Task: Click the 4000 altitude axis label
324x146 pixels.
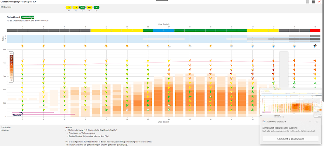Action: pos(4,63)
